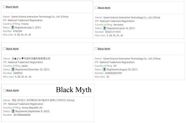Screen dimensions: 186x123
Task: Click Nice class 9, 28, 35, 41, 42 on Japan card
Action: (23, 77)
